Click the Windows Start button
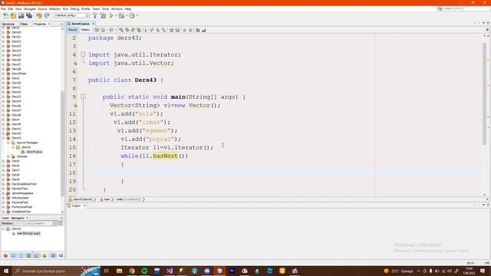 click(x=6, y=271)
